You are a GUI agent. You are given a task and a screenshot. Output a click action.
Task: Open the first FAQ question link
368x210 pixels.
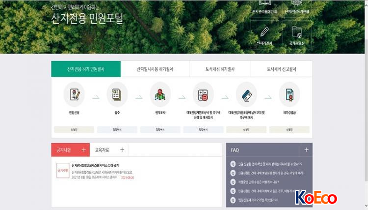(270, 164)
